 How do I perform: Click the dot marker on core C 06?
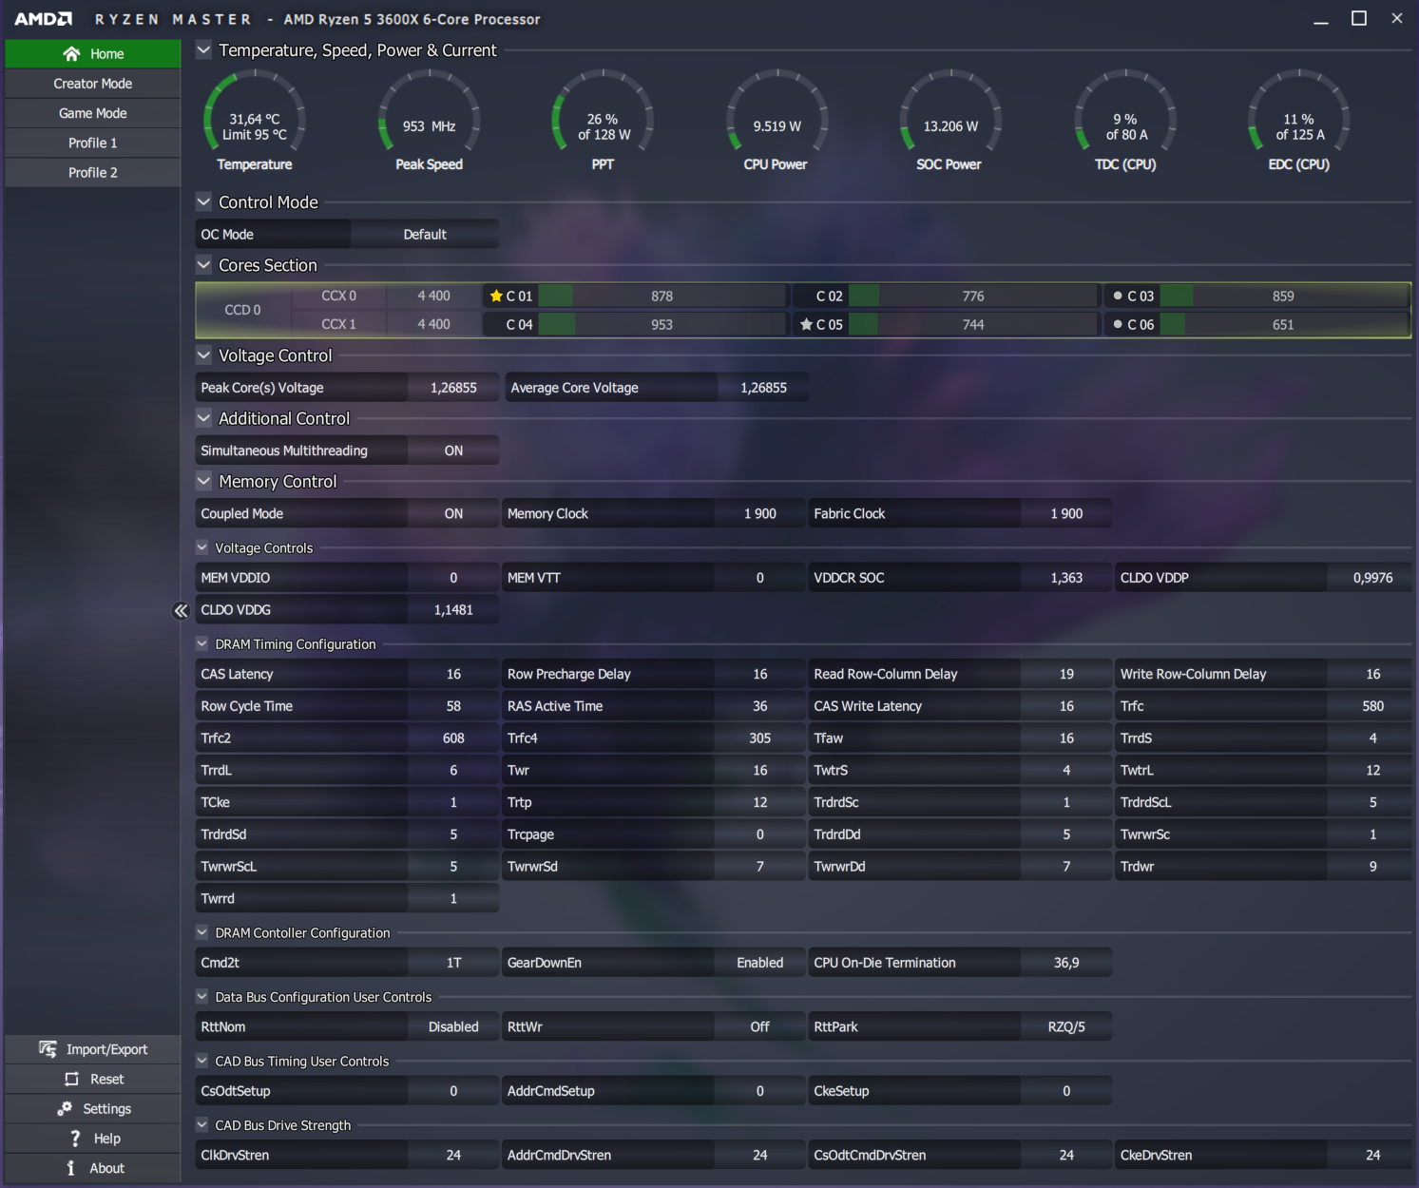point(1118,324)
